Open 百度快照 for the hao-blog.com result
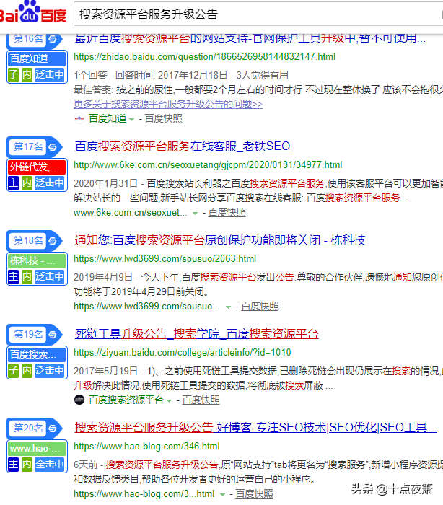This screenshot has height=505, width=443. pyautogui.click(x=254, y=493)
